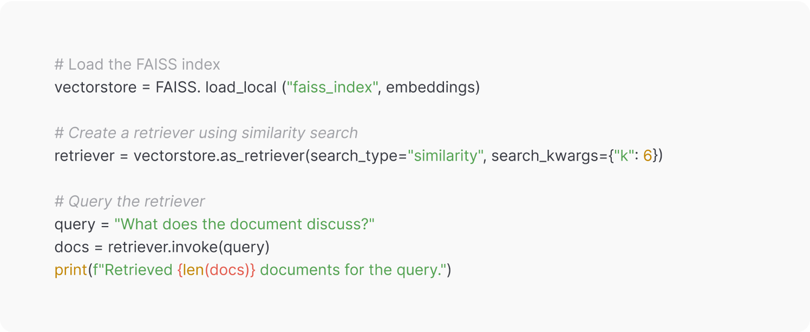Click the embeddings argument
The width and height of the screenshot is (810, 332).
click(430, 88)
